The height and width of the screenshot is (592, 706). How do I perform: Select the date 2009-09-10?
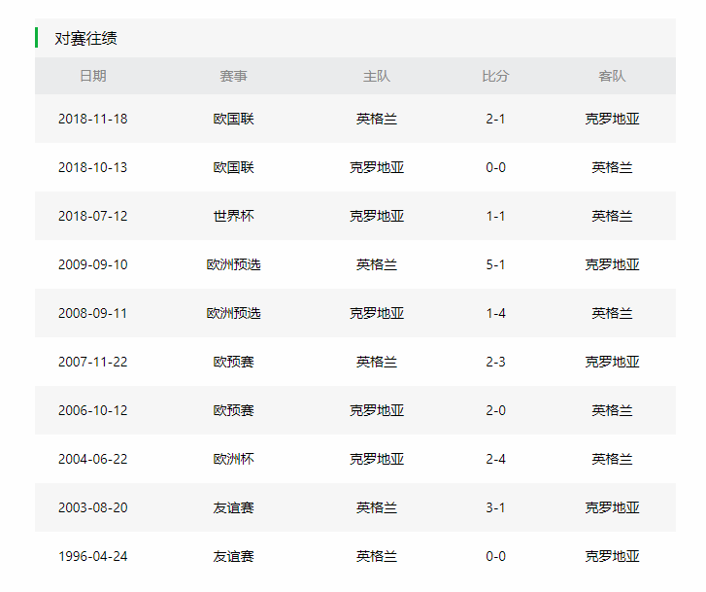93,264
